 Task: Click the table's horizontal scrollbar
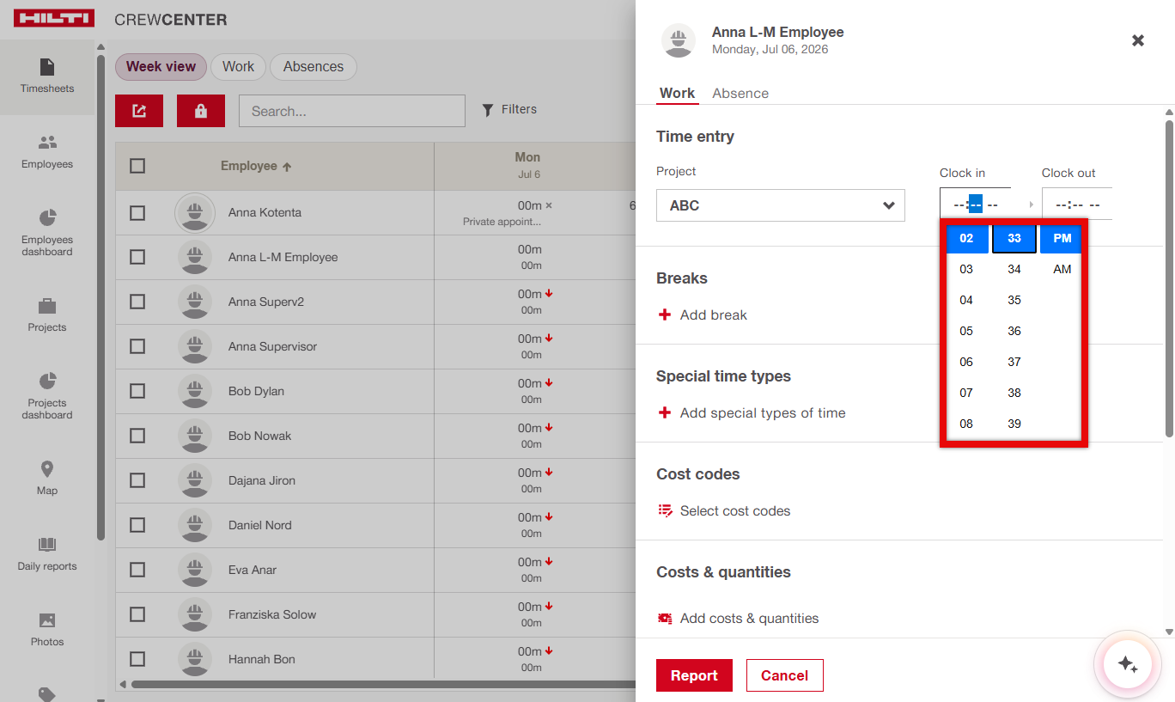point(383,685)
